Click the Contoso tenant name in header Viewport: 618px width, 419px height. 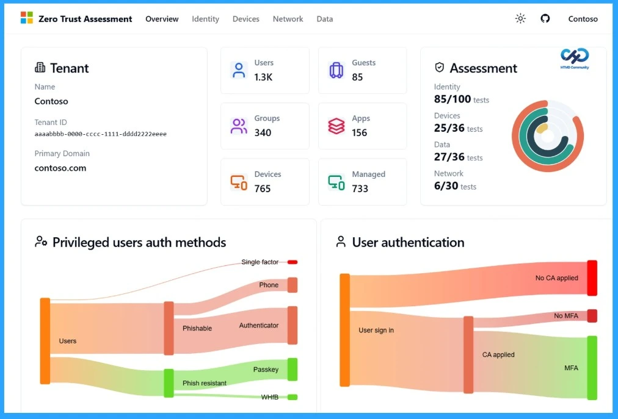pyautogui.click(x=583, y=19)
